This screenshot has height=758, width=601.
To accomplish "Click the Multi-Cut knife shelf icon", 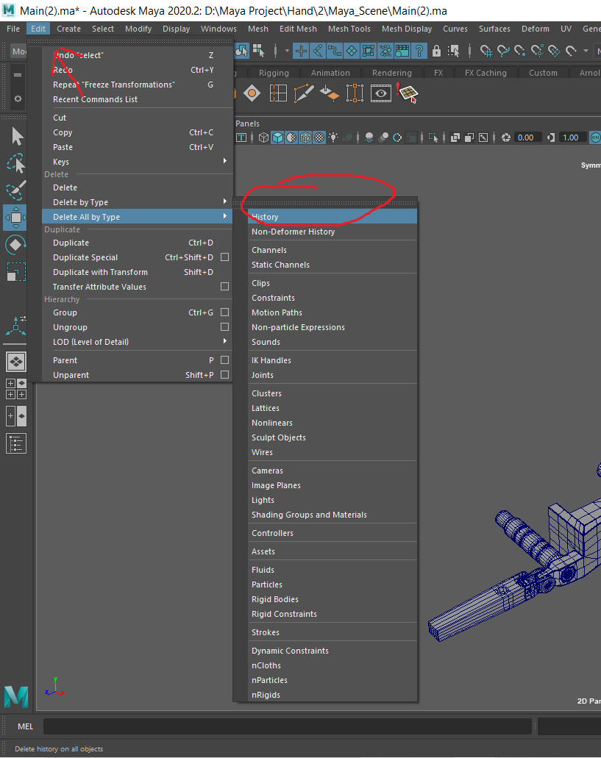I will tap(303, 93).
